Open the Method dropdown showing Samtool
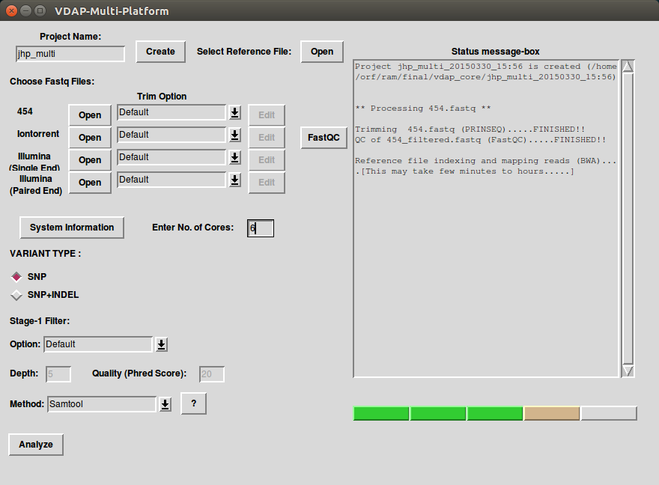This screenshot has height=485, width=659. 165,403
